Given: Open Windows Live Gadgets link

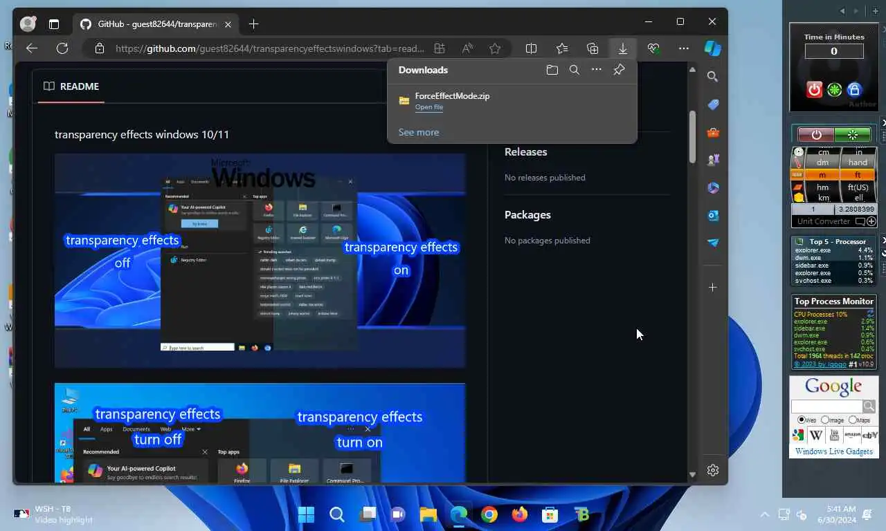Looking at the screenshot, I should 834,451.
